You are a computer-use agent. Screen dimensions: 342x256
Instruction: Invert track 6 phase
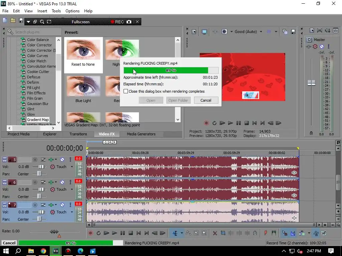pos(43,182)
